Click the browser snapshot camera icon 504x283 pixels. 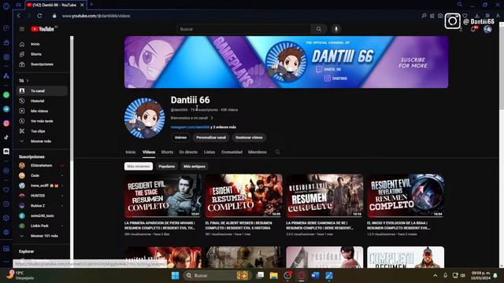point(440,16)
